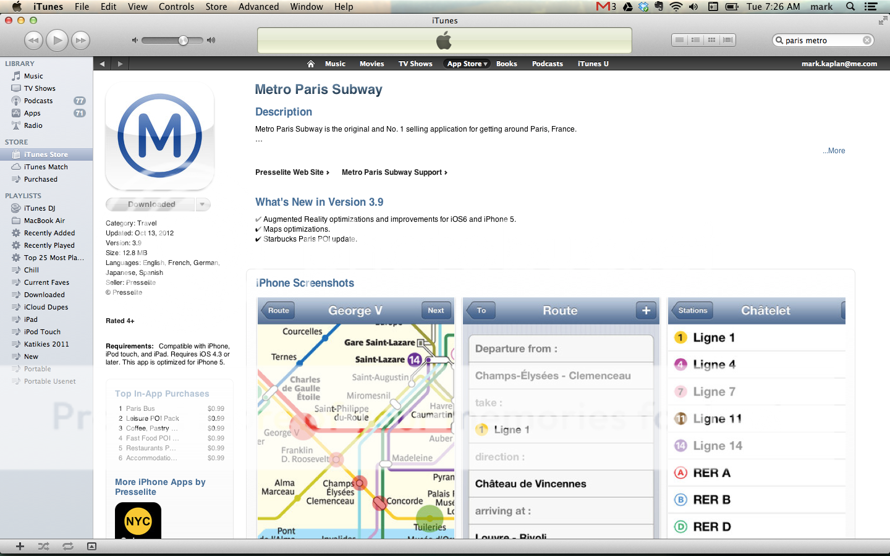The height and width of the screenshot is (556, 890).
Task: Open the TV Shows store tab
Action: tap(415, 64)
